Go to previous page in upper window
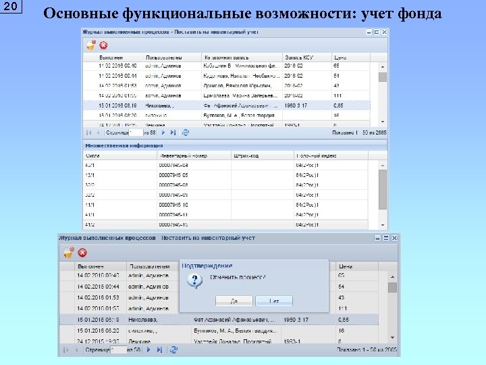The width and height of the screenshot is (486, 365). (98, 132)
